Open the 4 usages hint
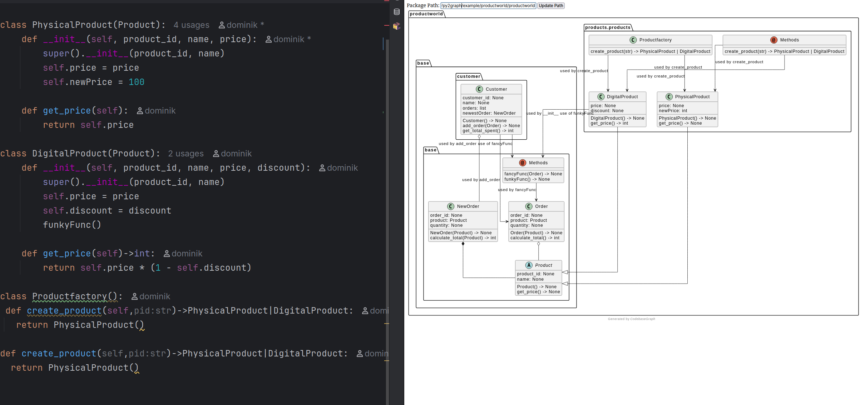The height and width of the screenshot is (405, 860). 191,25
